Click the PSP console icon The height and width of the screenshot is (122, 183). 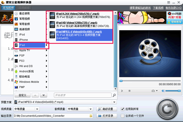pos(16,56)
